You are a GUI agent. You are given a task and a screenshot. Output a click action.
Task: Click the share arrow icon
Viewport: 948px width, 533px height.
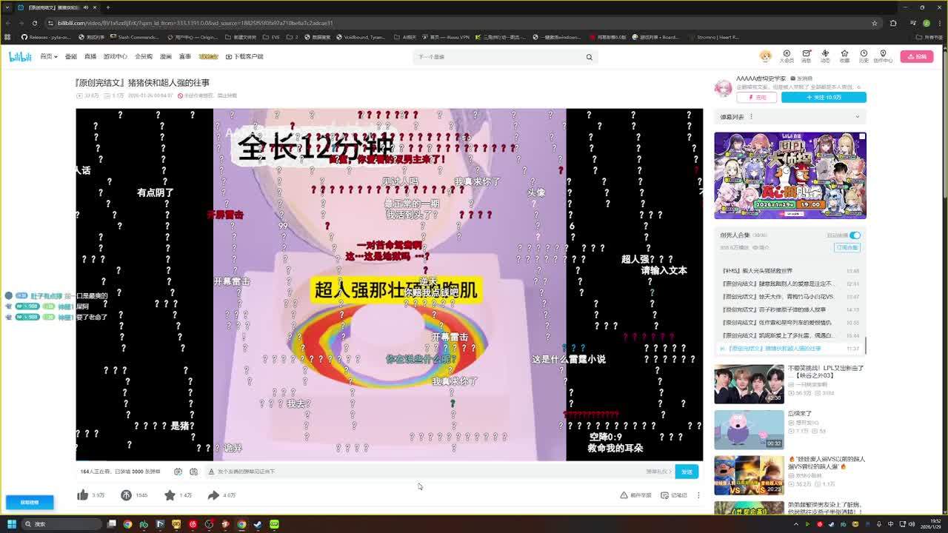pos(213,495)
